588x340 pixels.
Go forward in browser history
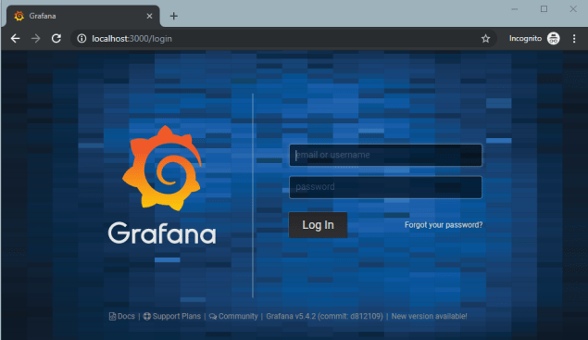tap(35, 38)
